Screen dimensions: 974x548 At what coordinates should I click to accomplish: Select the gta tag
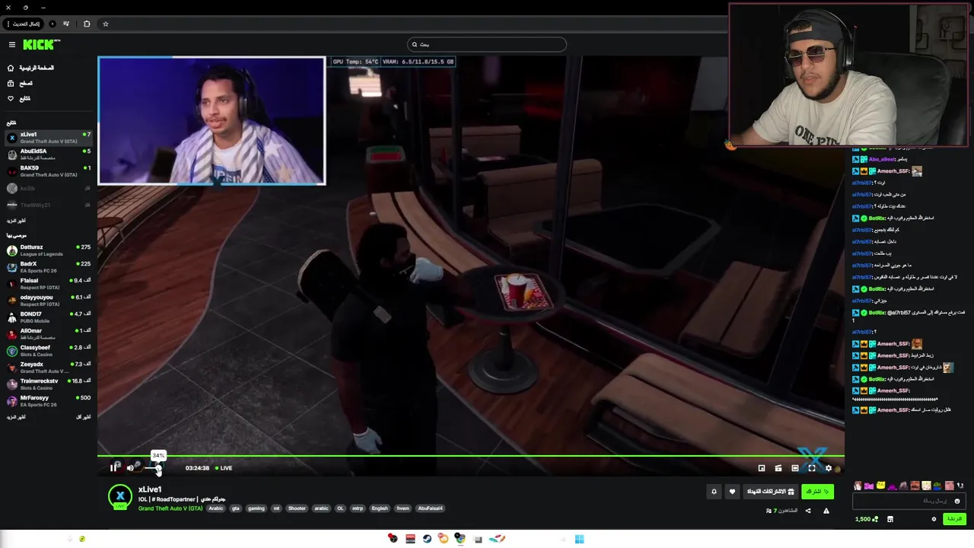236,508
